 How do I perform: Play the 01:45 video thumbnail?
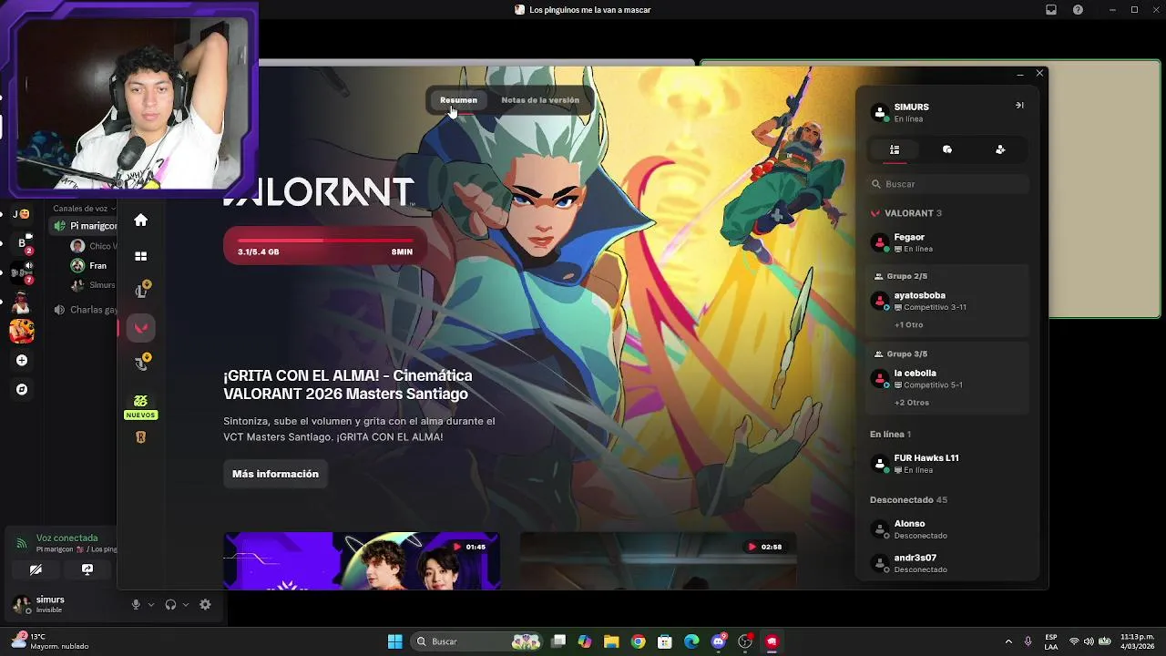362,560
